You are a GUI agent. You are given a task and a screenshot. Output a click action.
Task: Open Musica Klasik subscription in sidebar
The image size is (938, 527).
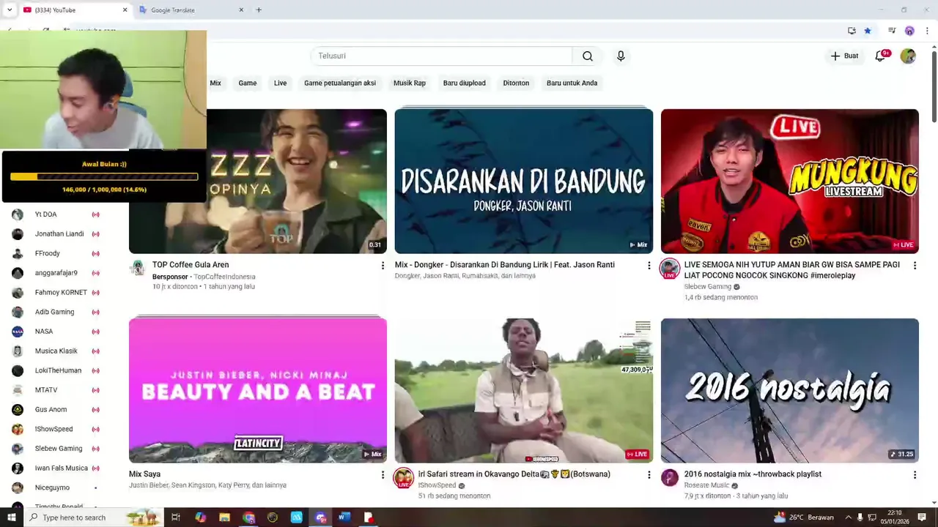click(x=57, y=351)
